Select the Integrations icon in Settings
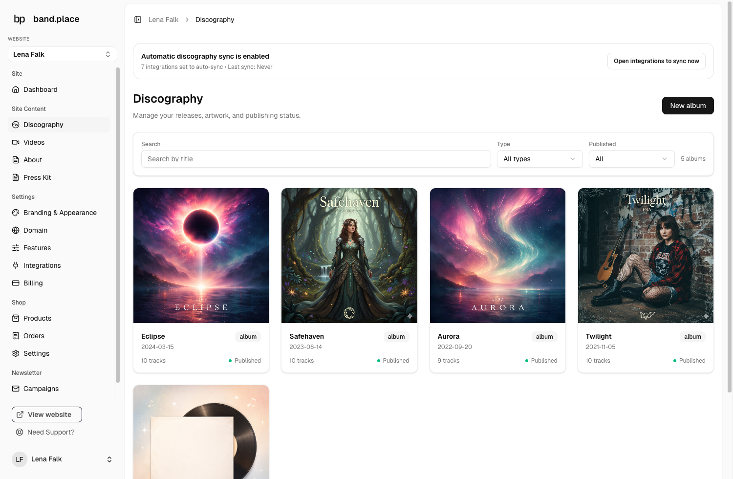The image size is (733, 479). (16, 265)
